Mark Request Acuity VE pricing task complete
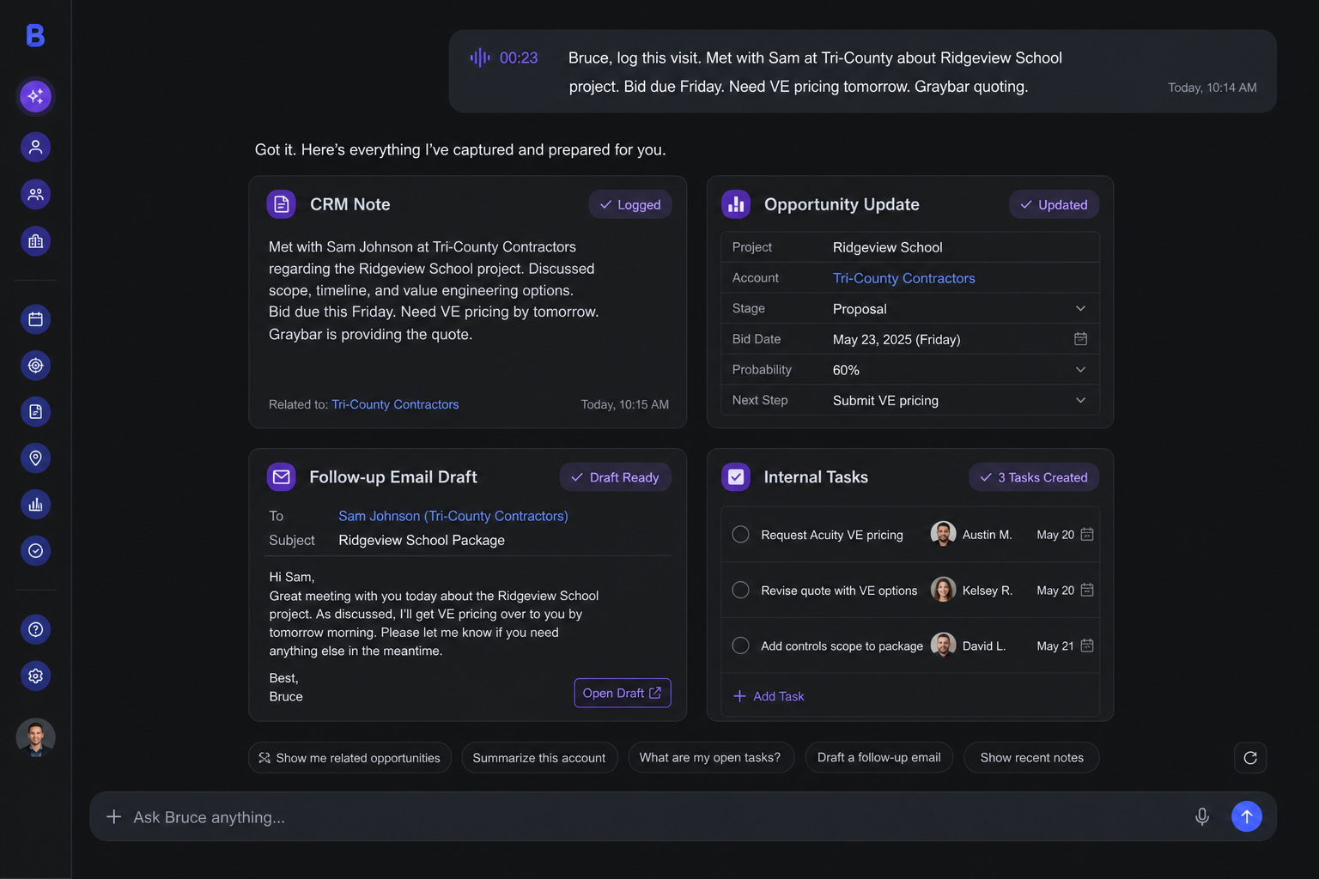 pyautogui.click(x=740, y=534)
